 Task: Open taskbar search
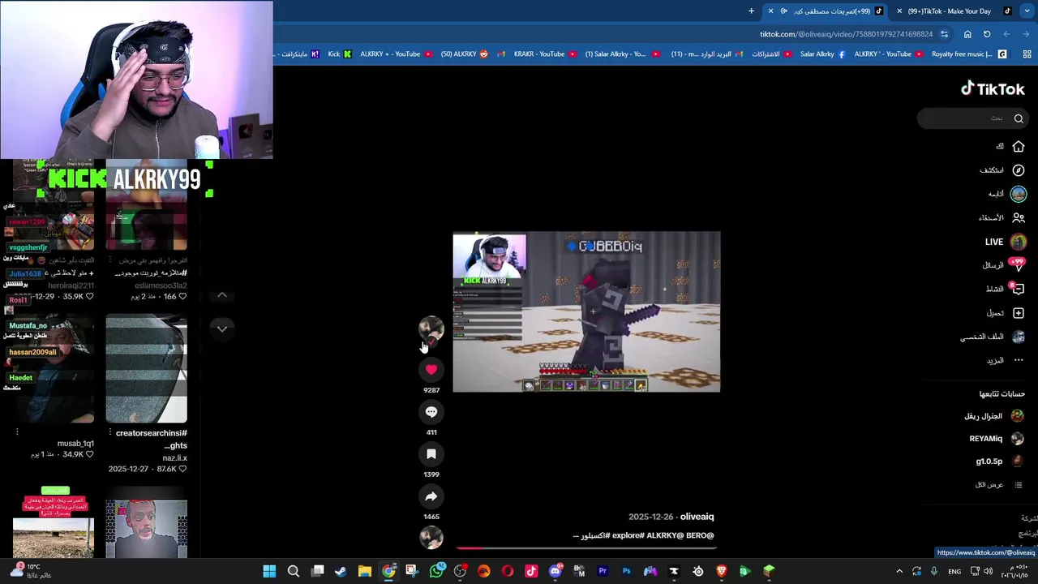[x=294, y=571]
